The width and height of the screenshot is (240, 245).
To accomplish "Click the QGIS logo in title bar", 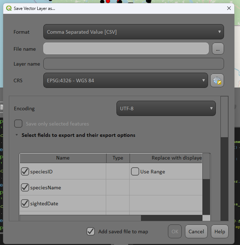I will click(9, 8).
